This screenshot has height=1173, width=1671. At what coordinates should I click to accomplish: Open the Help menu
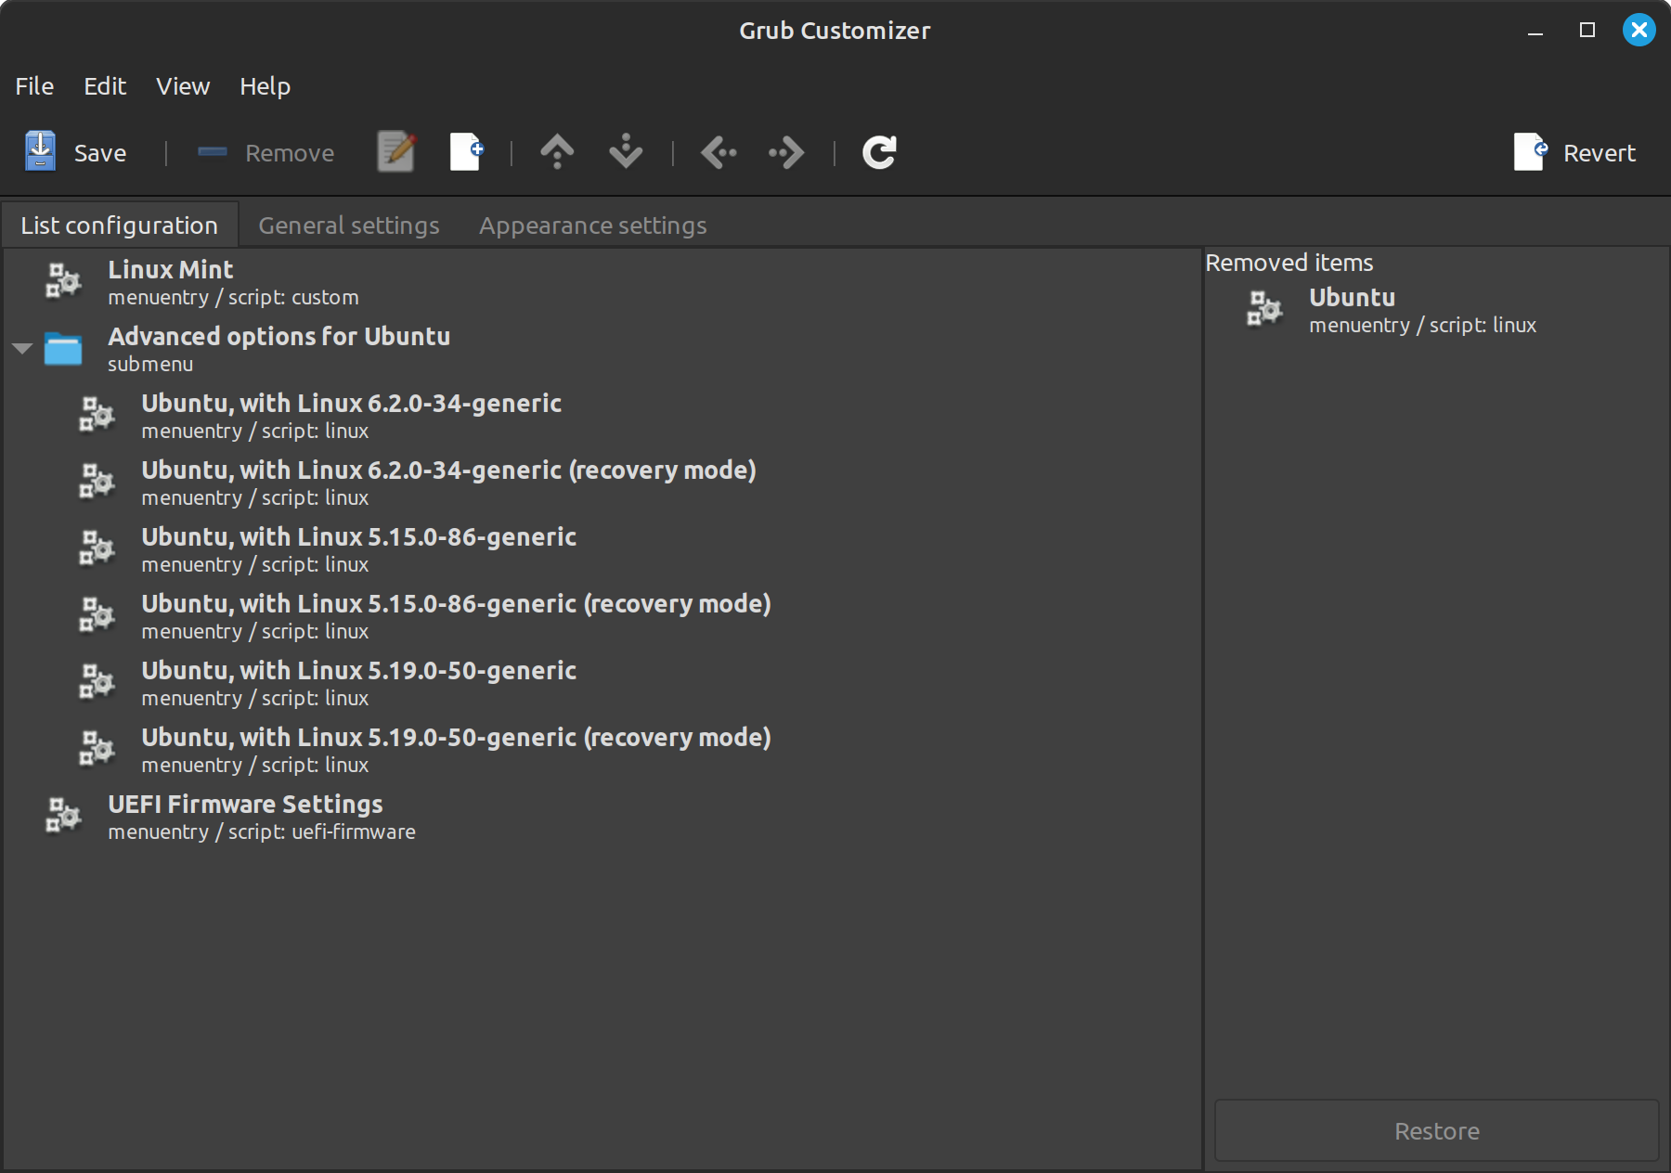[x=265, y=86]
